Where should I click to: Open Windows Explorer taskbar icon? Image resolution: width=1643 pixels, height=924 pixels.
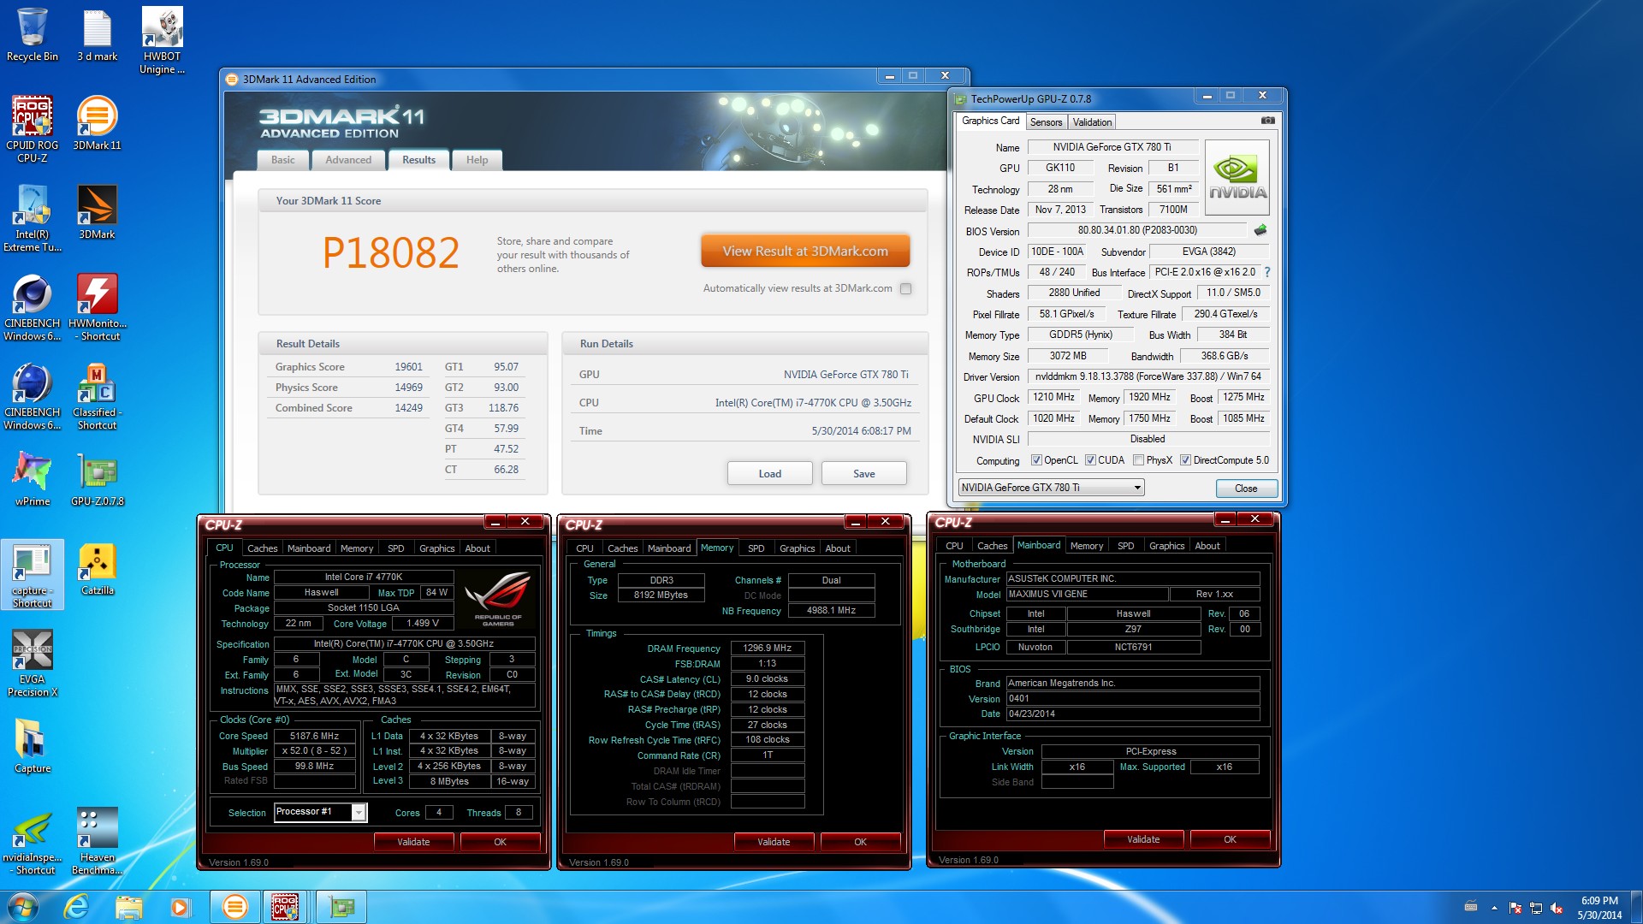[129, 907]
